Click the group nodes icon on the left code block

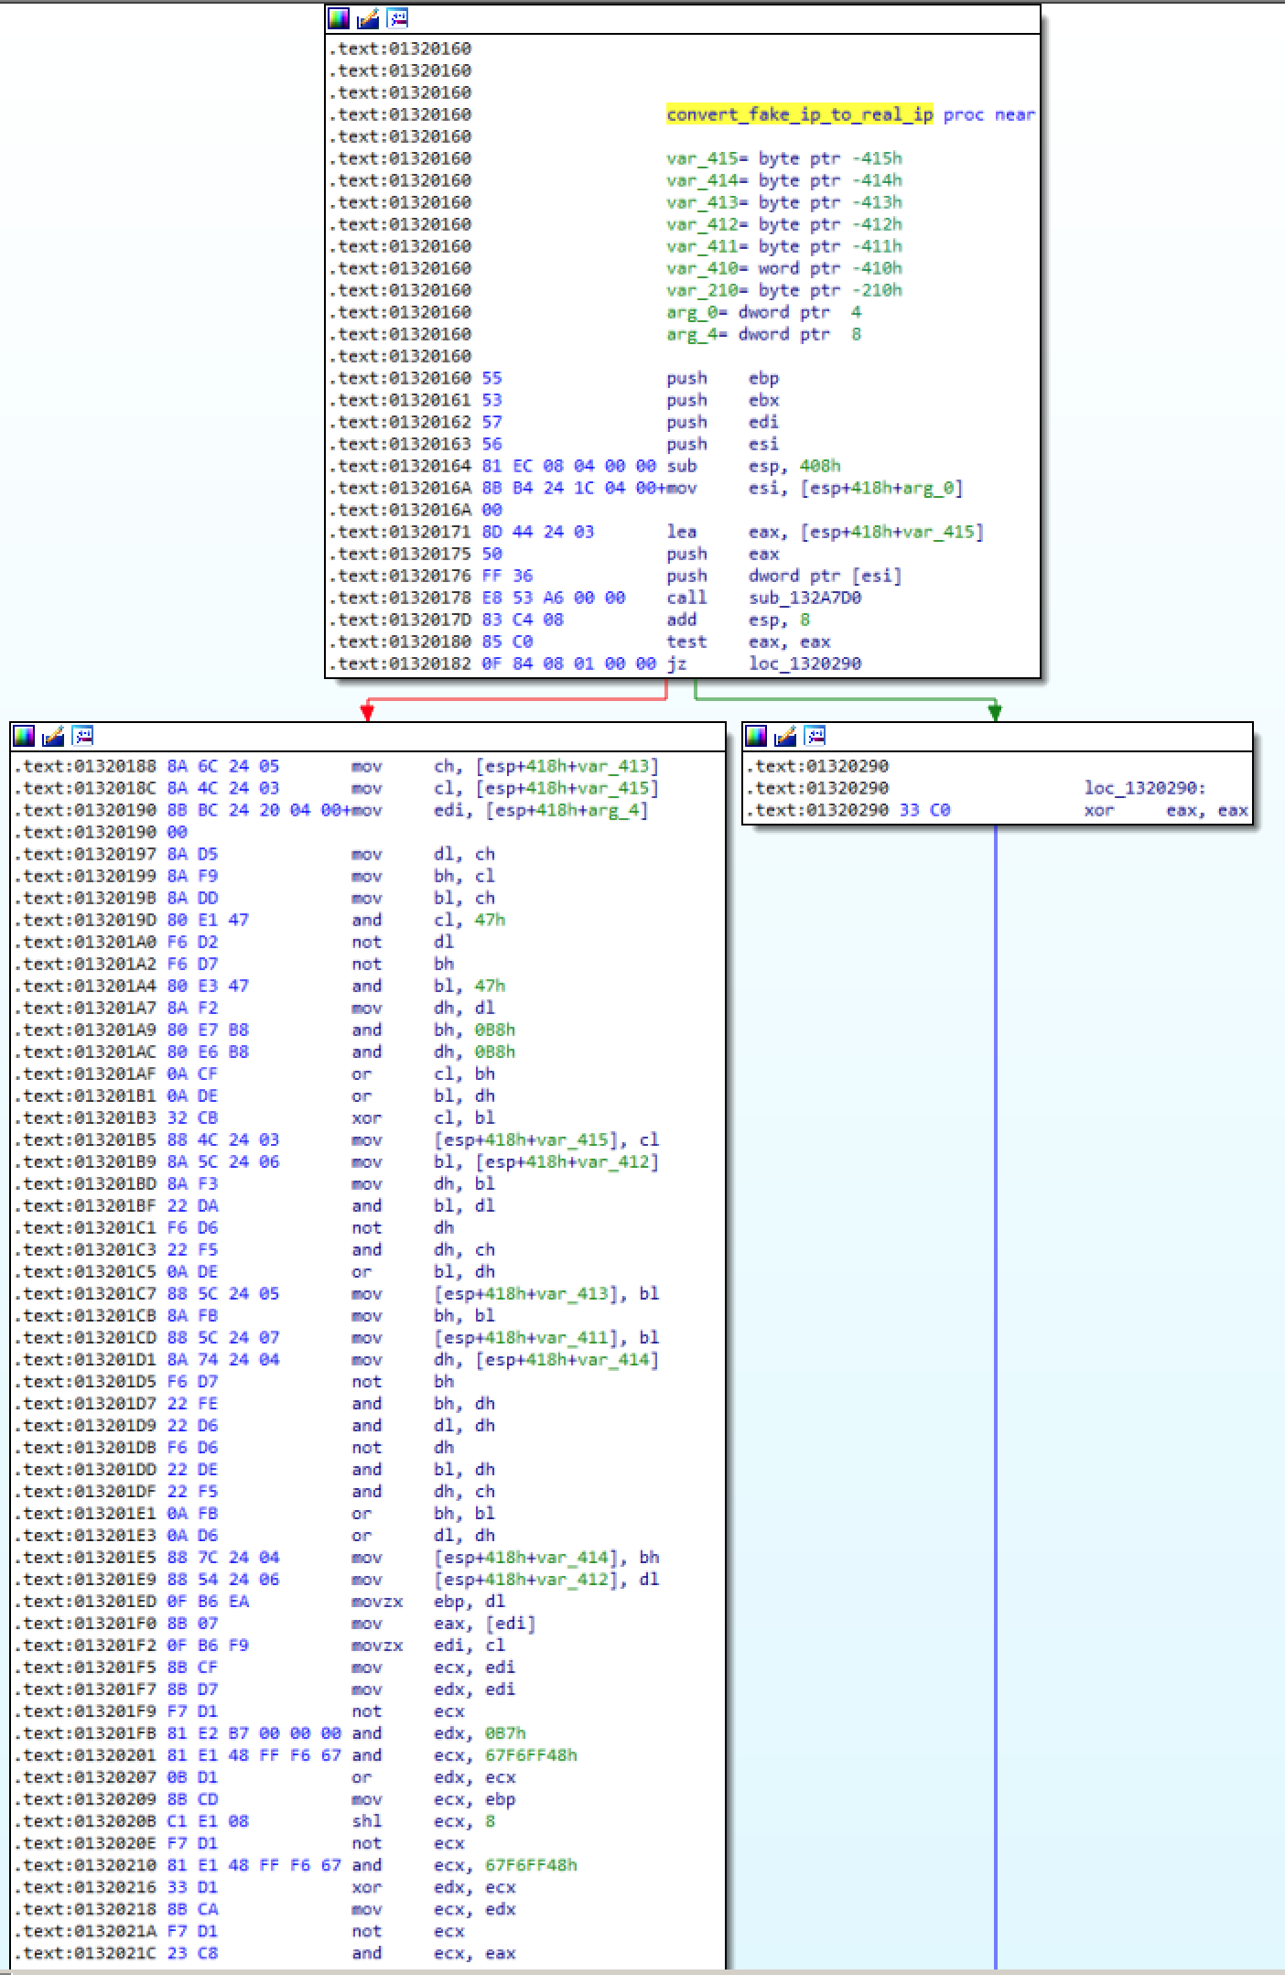[82, 736]
